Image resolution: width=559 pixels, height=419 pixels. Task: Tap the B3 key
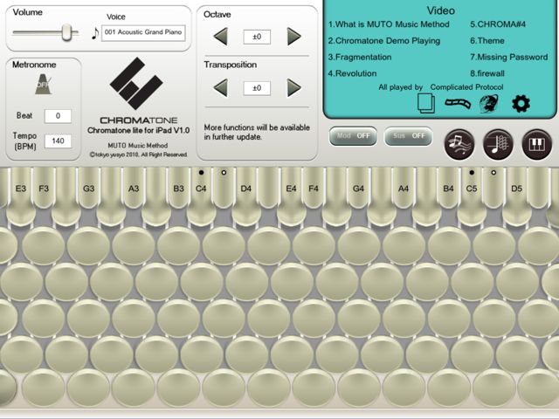click(178, 189)
